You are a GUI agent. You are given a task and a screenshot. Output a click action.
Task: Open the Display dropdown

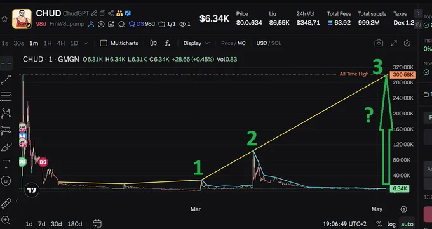coord(196,43)
